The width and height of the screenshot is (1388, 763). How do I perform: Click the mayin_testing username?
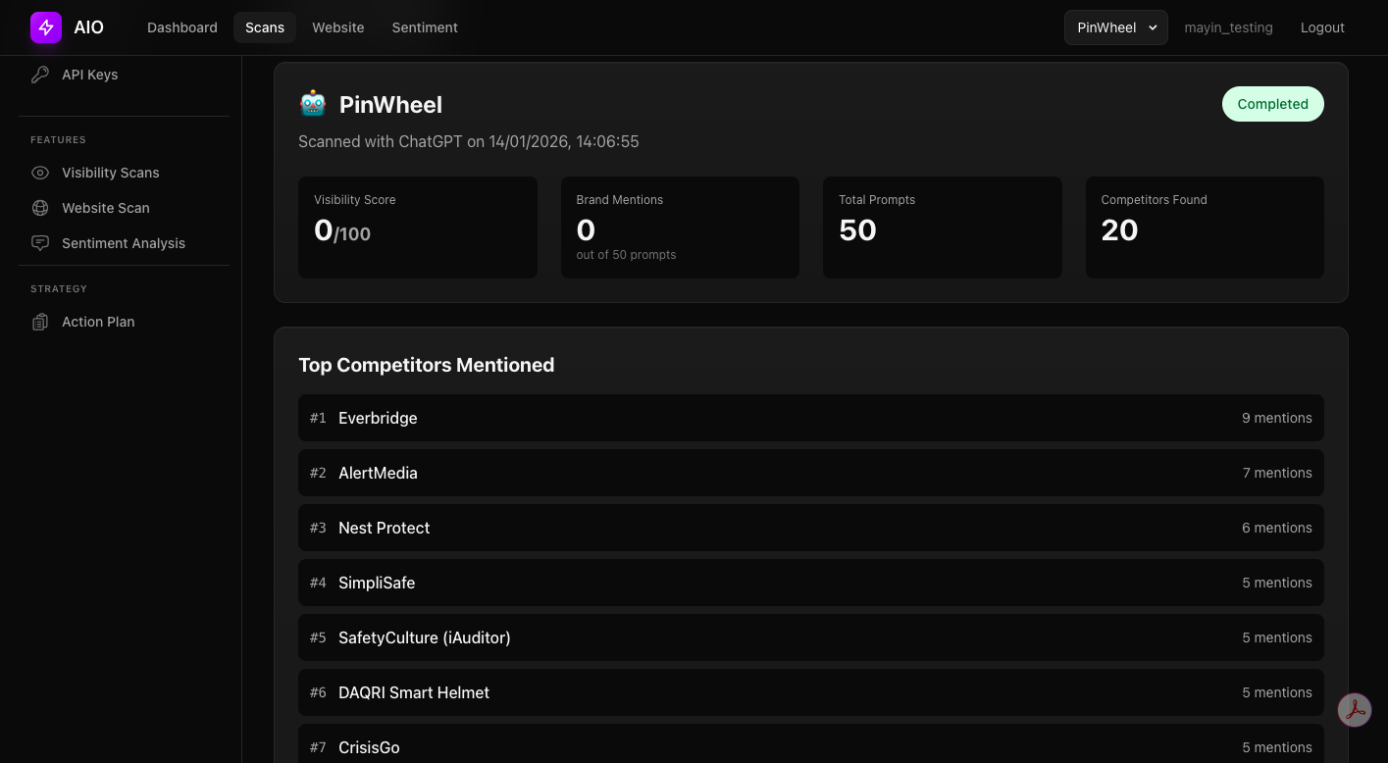(1228, 27)
